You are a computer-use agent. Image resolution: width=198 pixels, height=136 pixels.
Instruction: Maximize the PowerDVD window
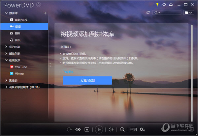point(185,5)
